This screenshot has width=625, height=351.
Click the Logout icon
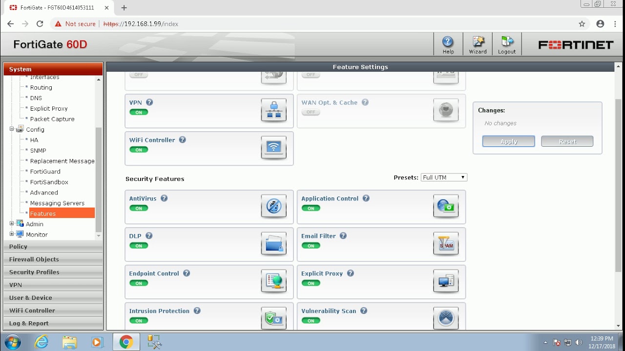point(507,44)
